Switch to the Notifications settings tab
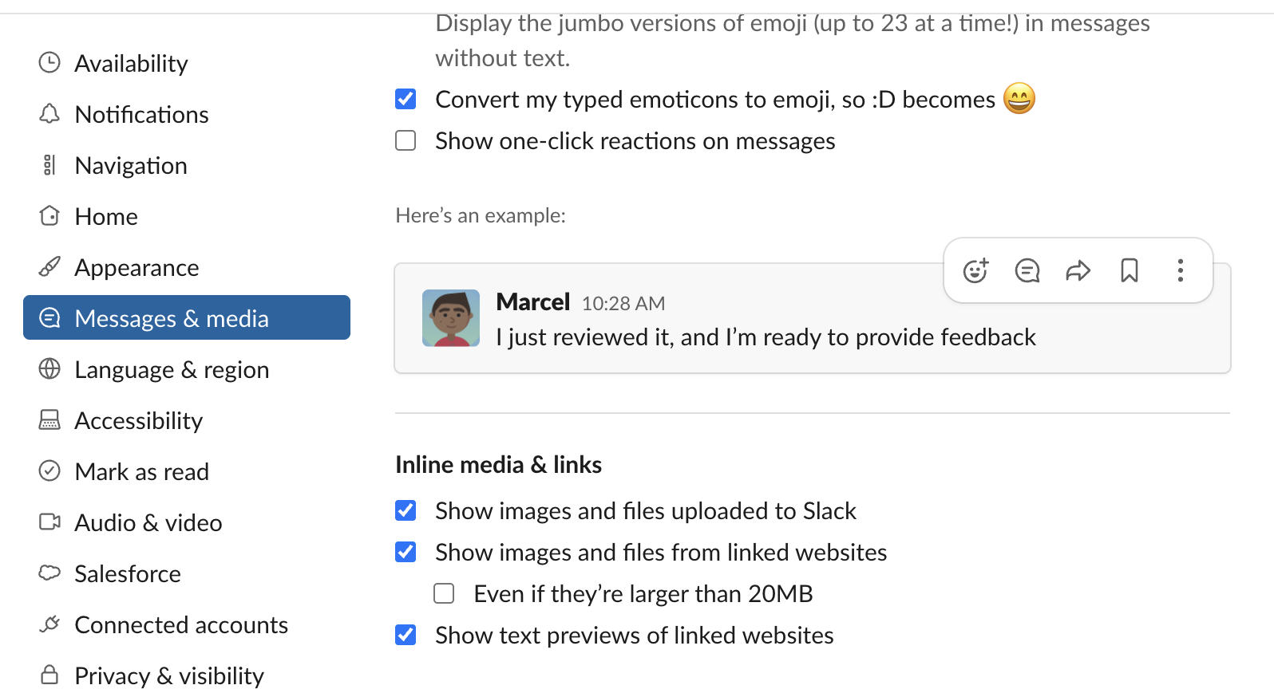1274x689 pixels. pos(187,114)
